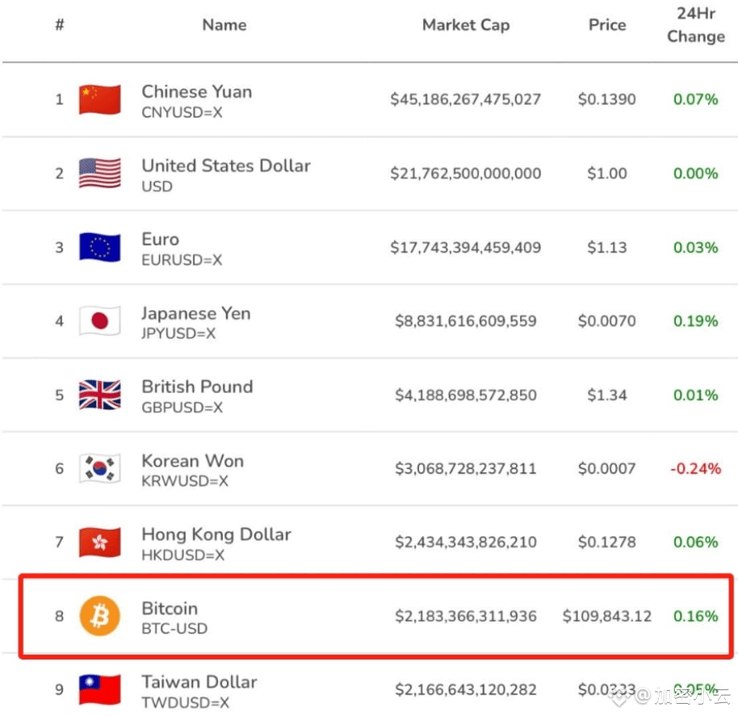This screenshot has width=738, height=716.
Task: Sort by Market Cap column header
Action: [x=466, y=25]
